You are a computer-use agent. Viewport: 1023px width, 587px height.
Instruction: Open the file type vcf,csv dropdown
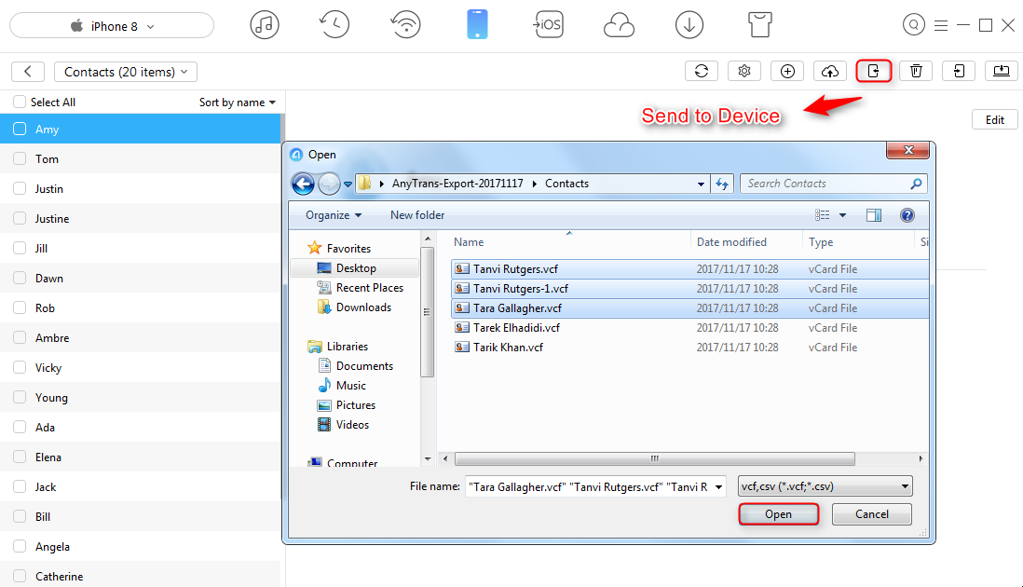[x=825, y=486]
